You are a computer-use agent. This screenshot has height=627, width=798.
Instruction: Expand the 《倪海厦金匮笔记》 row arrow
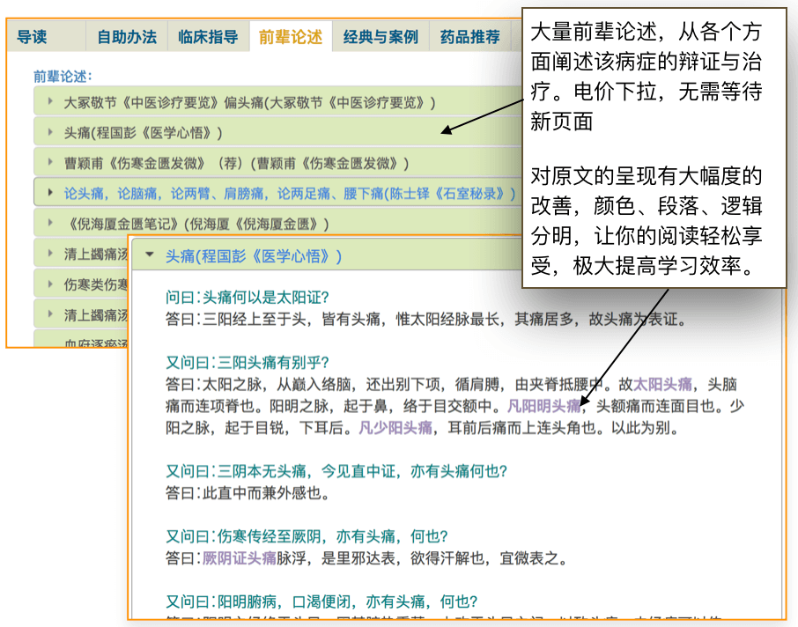pos(51,224)
